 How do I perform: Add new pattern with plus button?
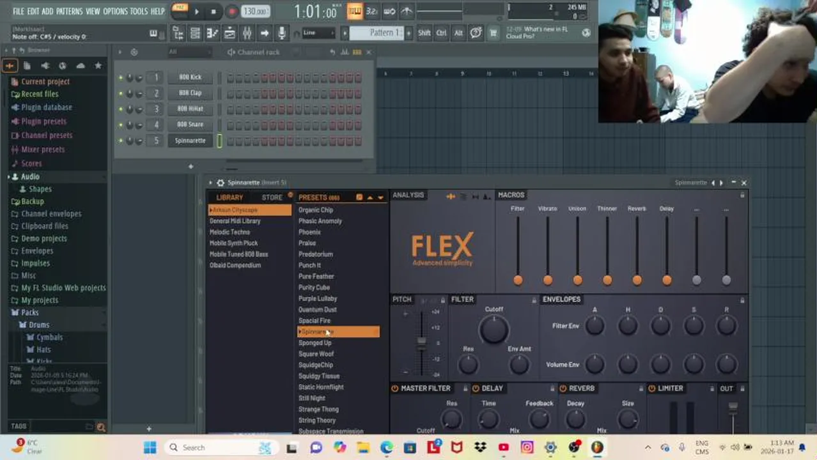(409, 33)
